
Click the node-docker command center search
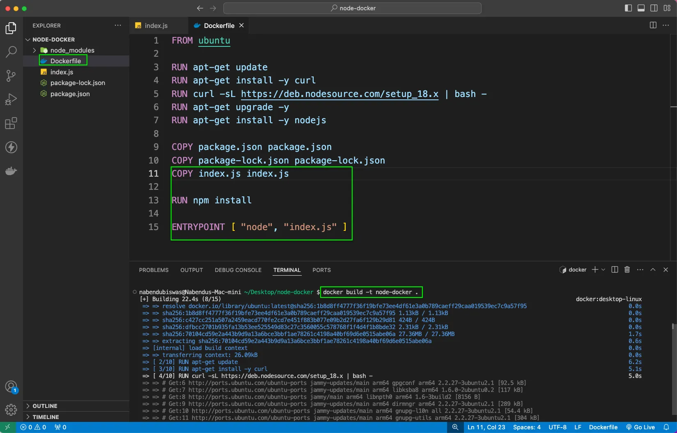click(352, 8)
